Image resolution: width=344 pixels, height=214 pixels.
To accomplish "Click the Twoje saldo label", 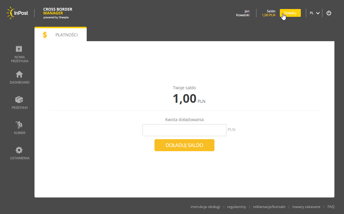I will coord(184,88).
